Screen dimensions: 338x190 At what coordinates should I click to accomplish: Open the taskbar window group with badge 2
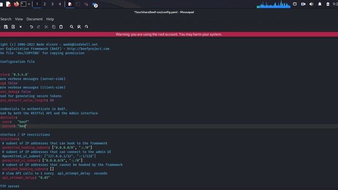point(95,5)
